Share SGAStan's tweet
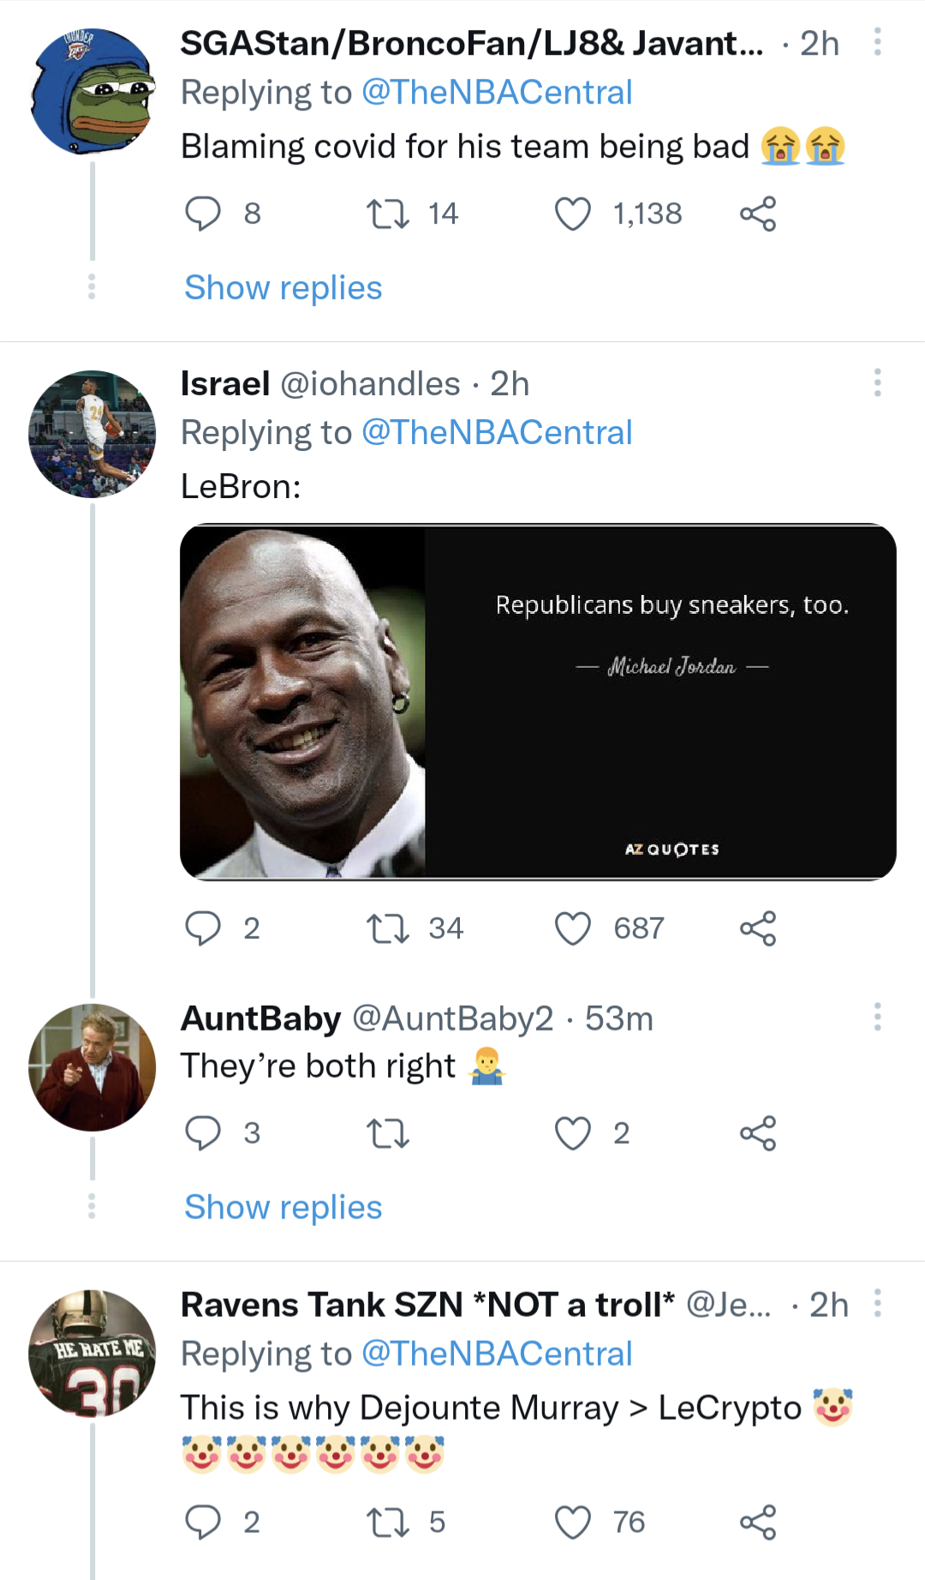Viewport: 925px width, 1580px height. coord(761,214)
